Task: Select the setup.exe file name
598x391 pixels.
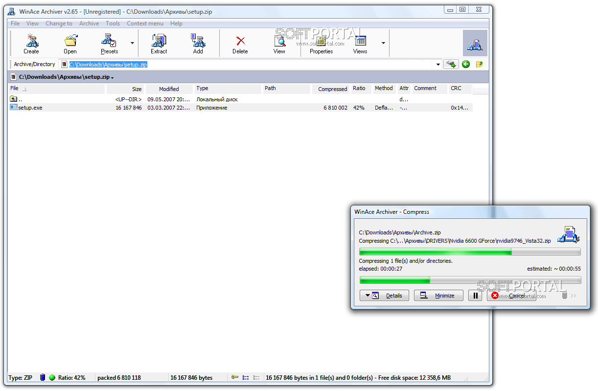Action: pyautogui.click(x=30, y=108)
